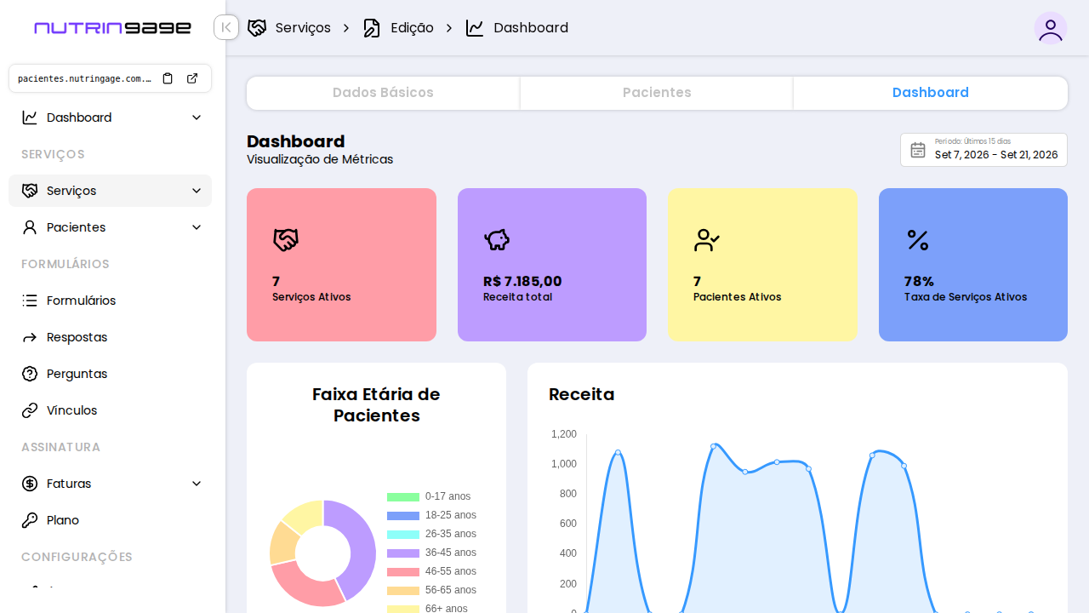Click the 78% active services rate value
The image size is (1089, 613).
point(919,281)
